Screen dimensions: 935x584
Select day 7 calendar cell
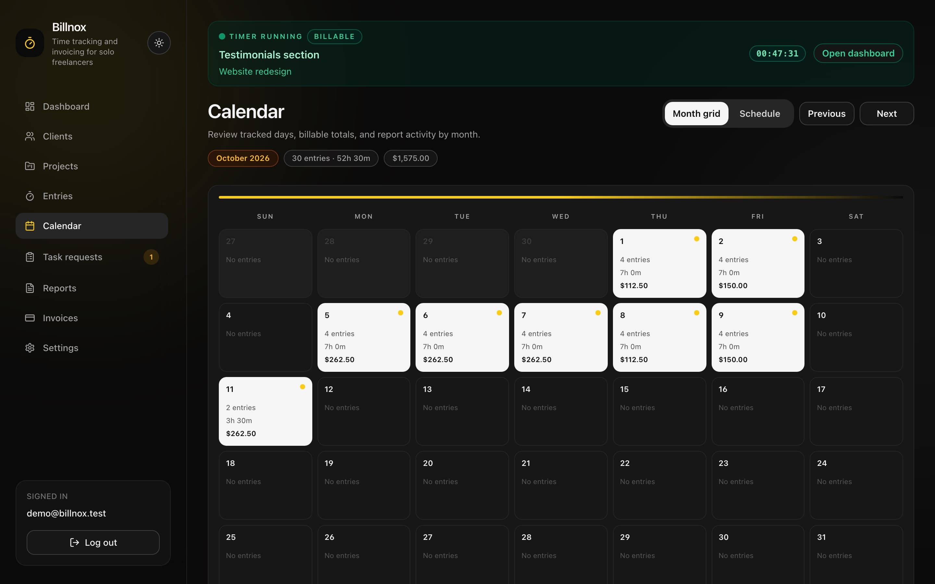click(561, 337)
